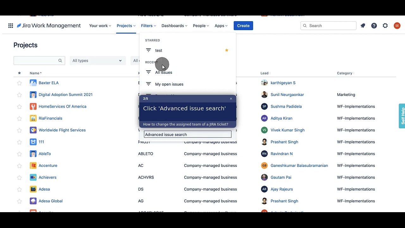
Task: Open the Self Help side tab
Action: [402, 116]
